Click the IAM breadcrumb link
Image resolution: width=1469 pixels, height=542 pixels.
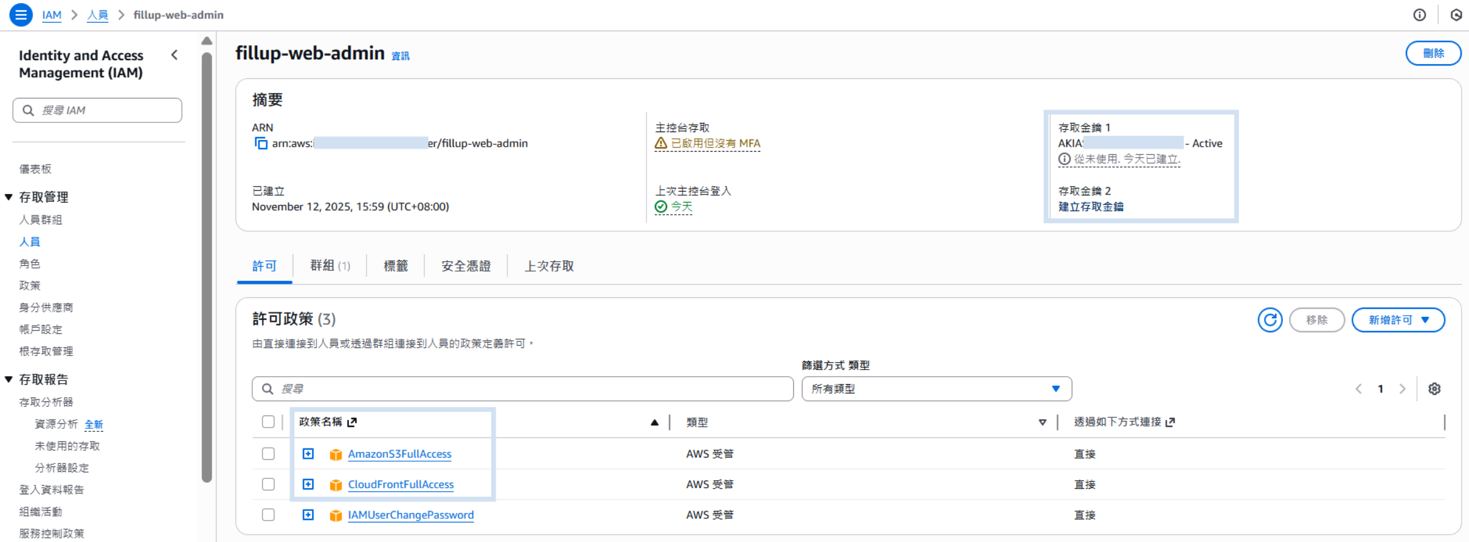coord(52,15)
